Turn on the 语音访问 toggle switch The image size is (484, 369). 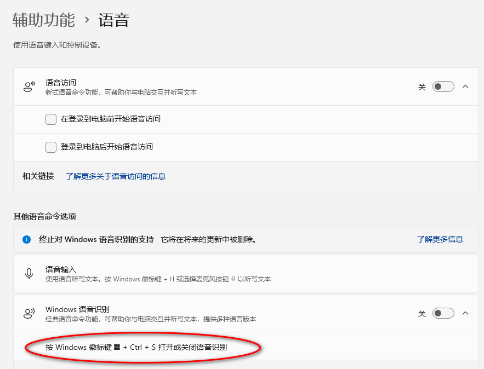(x=443, y=87)
